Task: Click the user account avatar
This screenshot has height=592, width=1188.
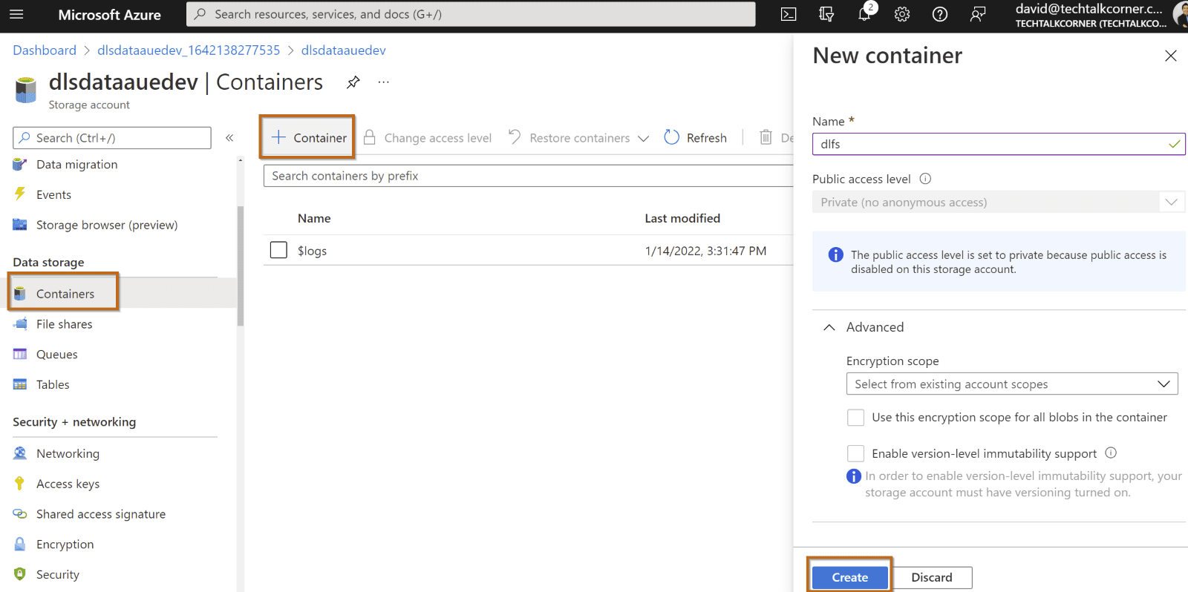Action: tap(1181, 14)
